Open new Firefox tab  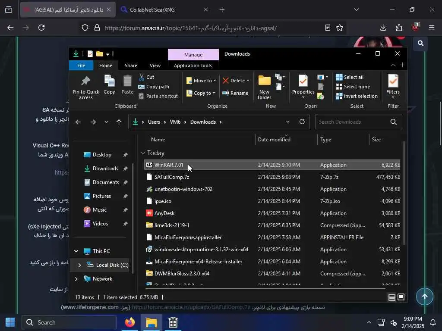(x=222, y=9)
